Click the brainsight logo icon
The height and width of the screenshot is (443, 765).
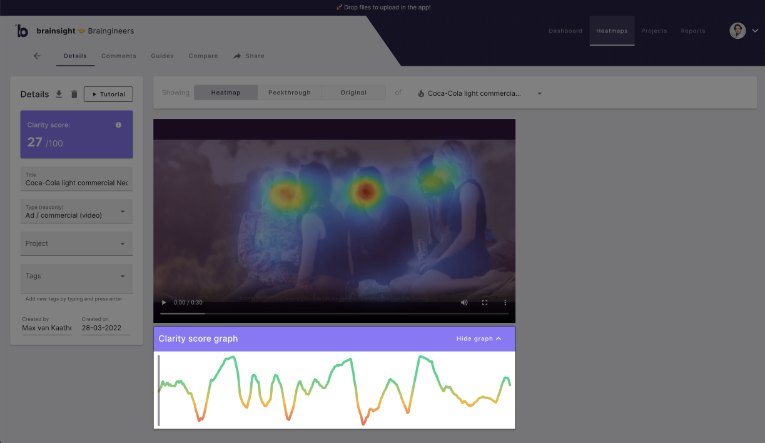22,31
